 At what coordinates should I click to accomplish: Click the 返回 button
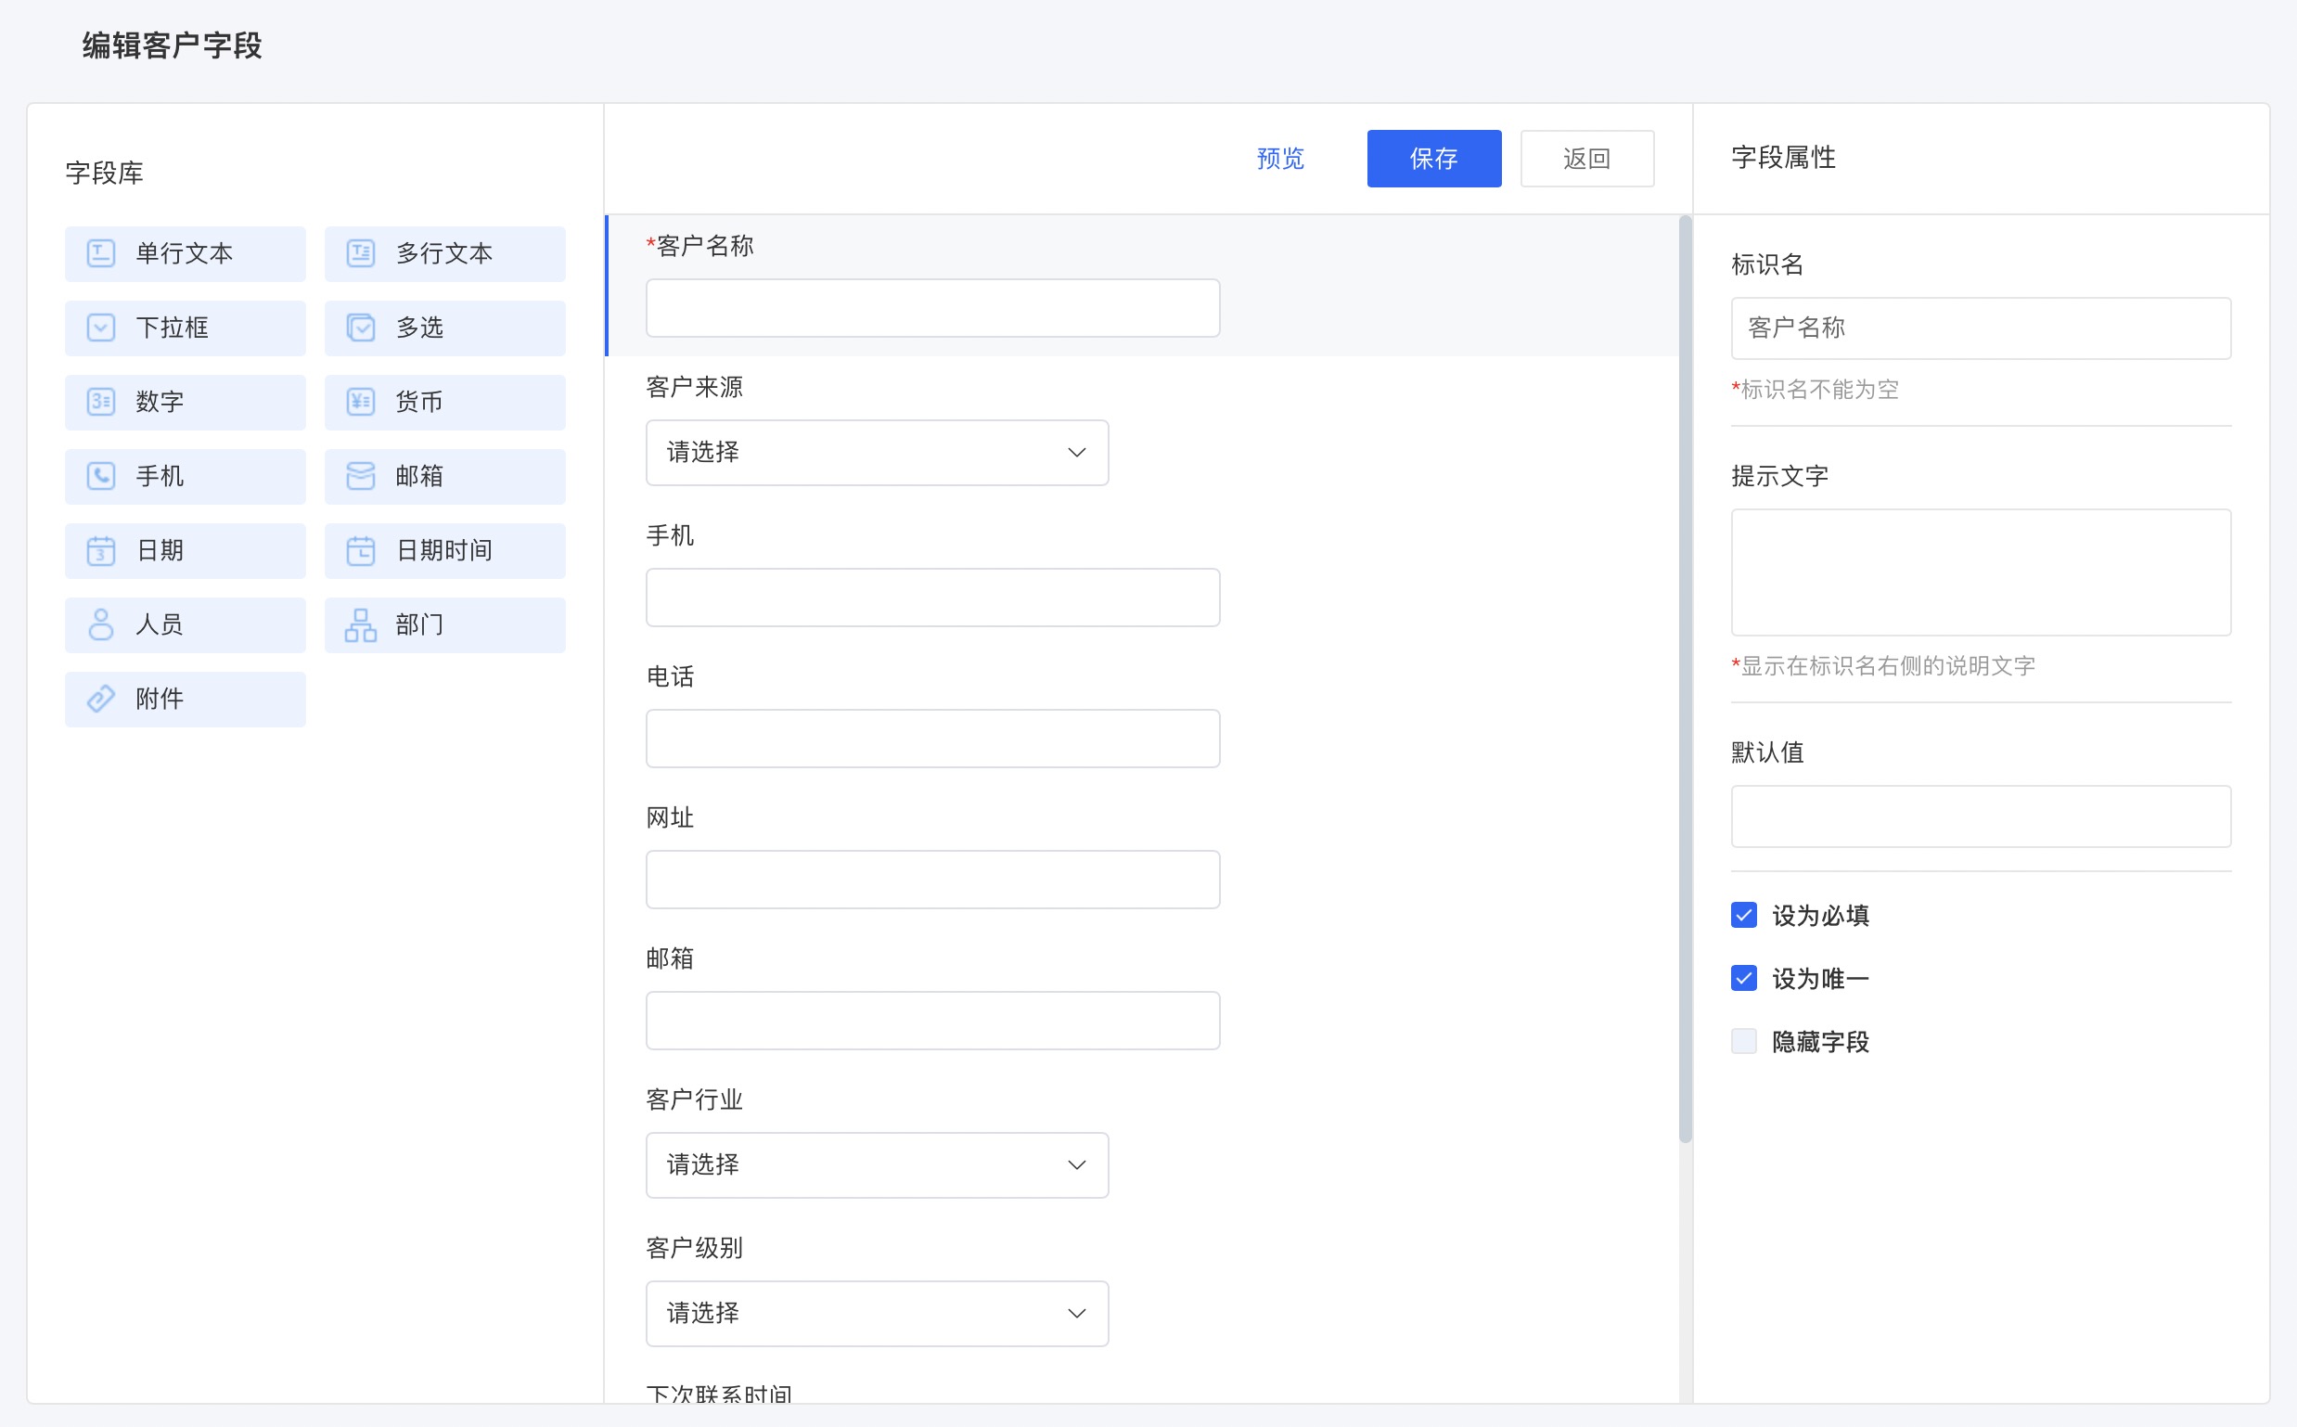(x=1585, y=159)
